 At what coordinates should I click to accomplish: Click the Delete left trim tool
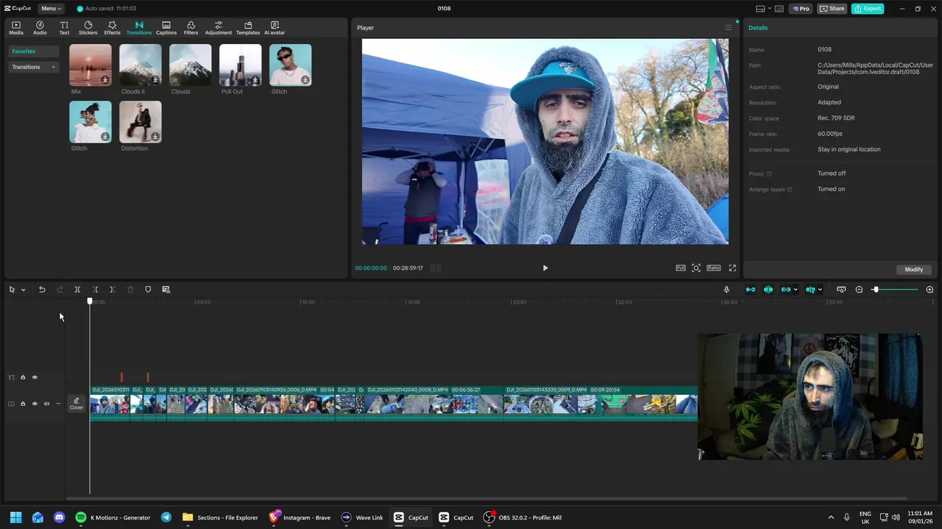(x=95, y=289)
